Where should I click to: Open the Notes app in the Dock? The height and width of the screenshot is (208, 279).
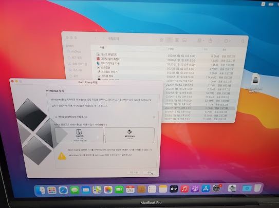click(163, 189)
